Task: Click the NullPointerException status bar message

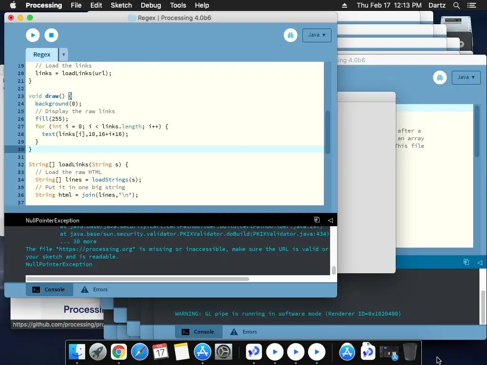Action: coord(52,221)
